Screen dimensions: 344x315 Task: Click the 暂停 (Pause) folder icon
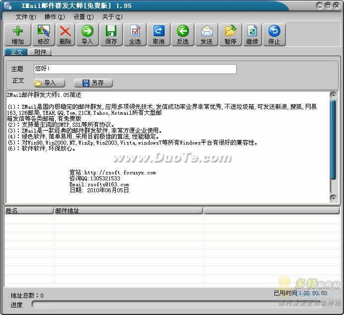click(x=230, y=31)
